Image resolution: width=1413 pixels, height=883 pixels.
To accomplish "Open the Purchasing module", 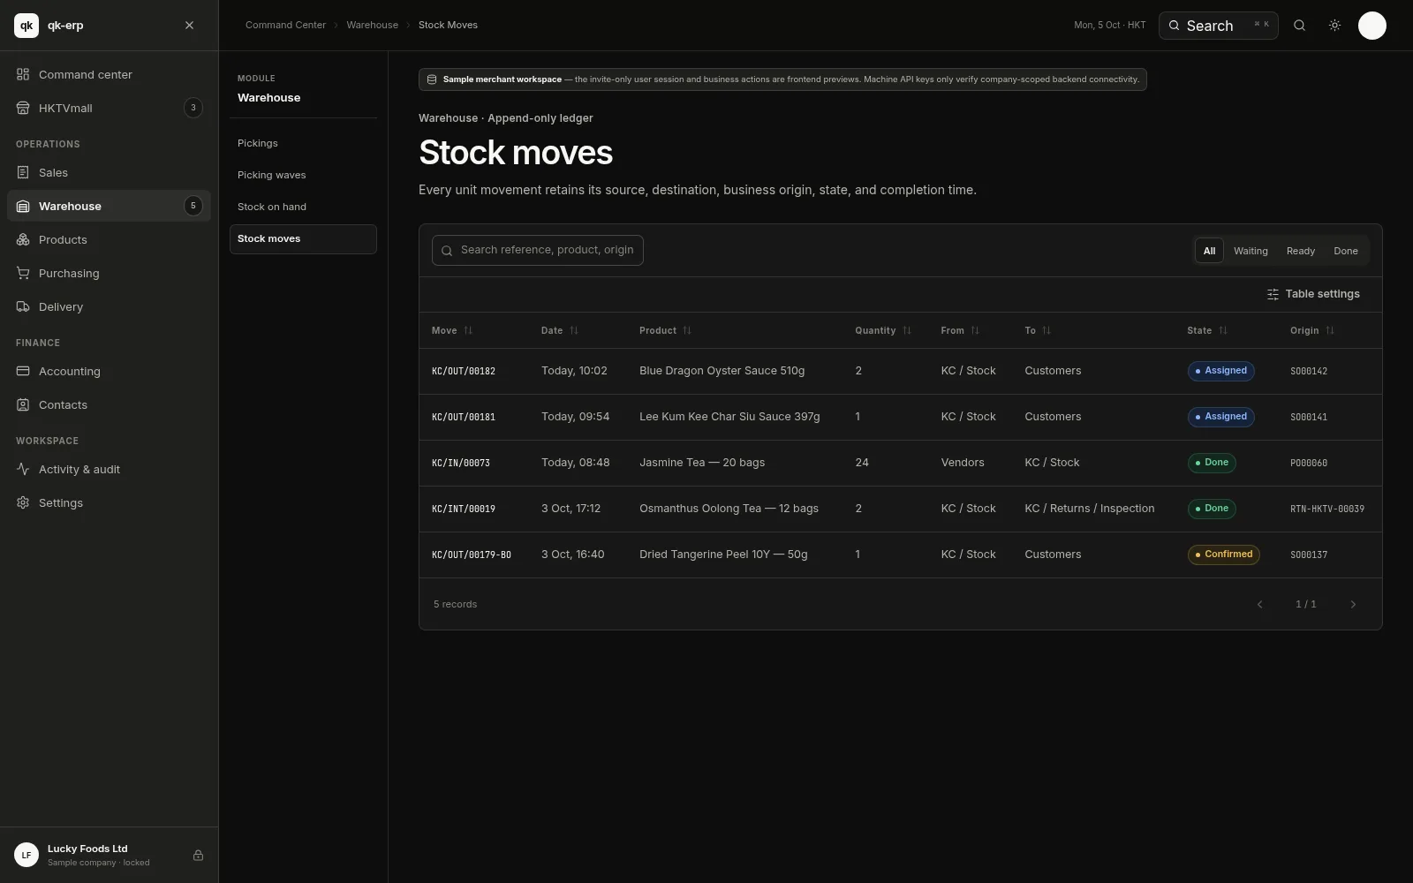I will click(x=109, y=273).
